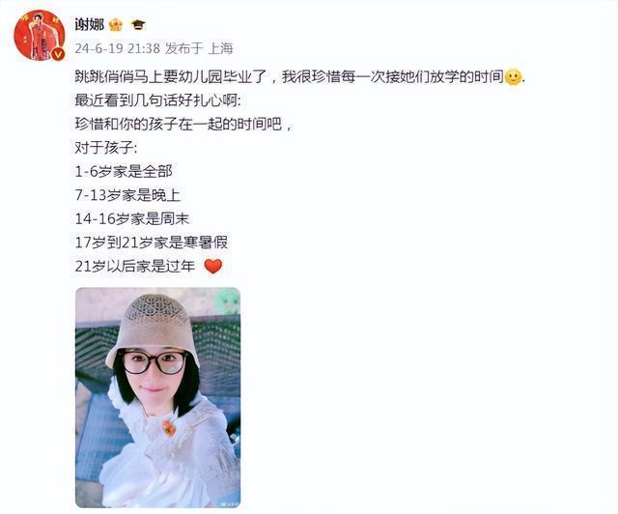This screenshot has height=514, width=618.
Task: Click the text 对于孩子:
Action: [x=106, y=148]
